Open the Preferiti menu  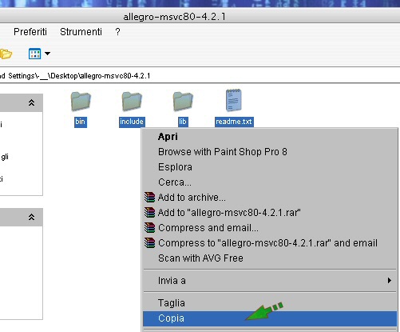[30, 32]
